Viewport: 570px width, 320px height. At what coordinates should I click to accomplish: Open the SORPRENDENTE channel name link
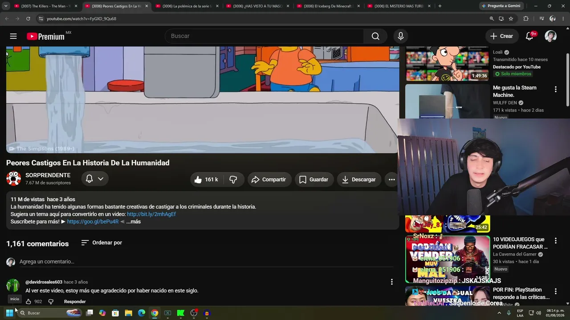48,175
